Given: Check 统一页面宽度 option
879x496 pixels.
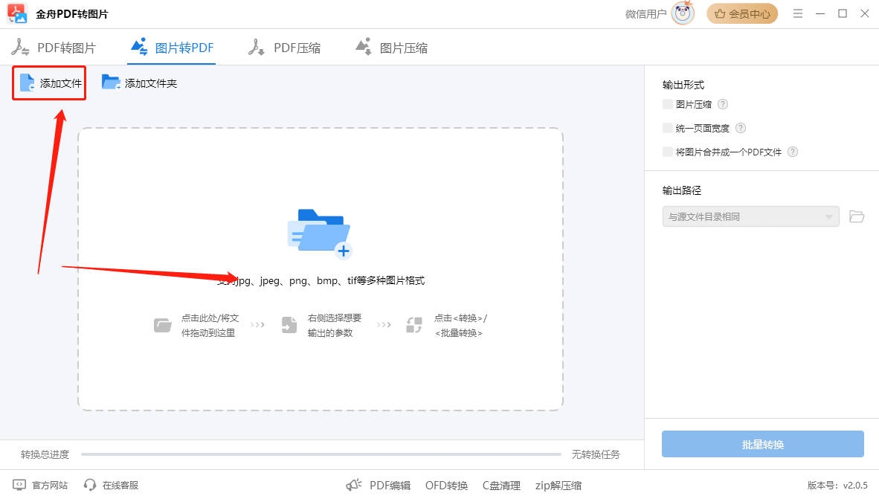Looking at the screenshot, I should click(x=667, y=127).
